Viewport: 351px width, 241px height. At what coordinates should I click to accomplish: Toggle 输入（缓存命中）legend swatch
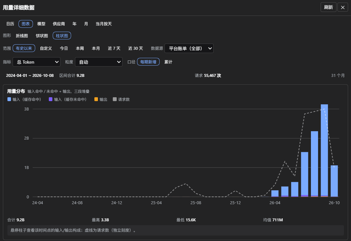(9, 99)
